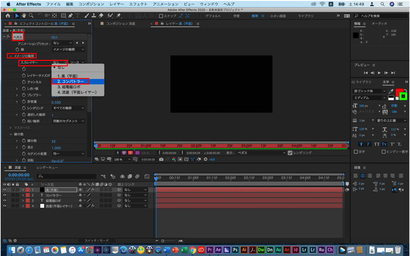Open the アニメーション menu
This screenshot has width=410, height=256.
(166, 4)
